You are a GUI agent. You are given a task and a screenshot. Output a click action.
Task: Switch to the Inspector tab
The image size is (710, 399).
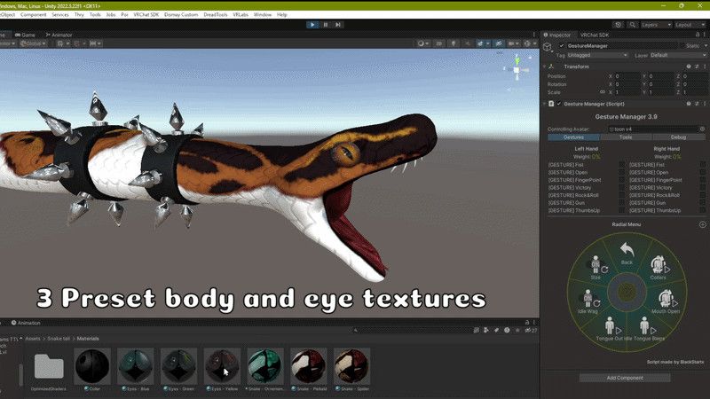557,35
